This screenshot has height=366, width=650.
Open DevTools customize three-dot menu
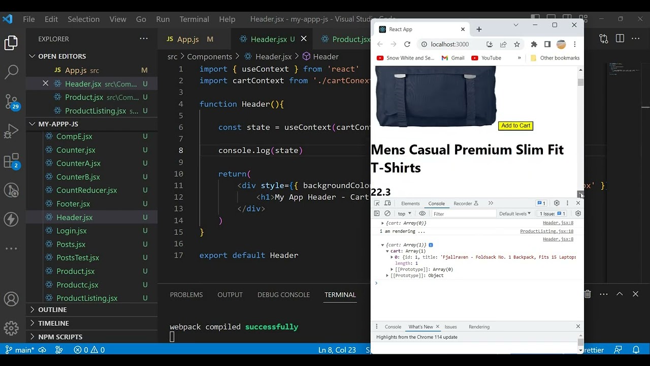point(567,203)
